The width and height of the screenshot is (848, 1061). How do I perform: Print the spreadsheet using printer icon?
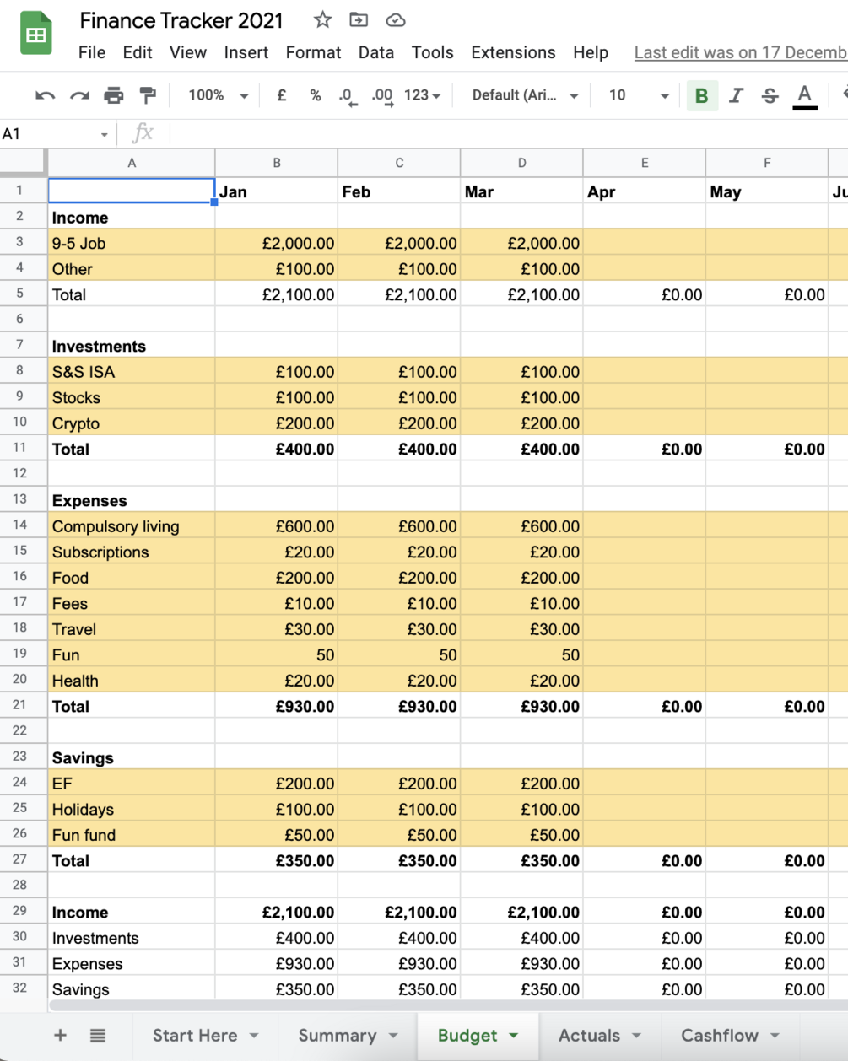114,95
